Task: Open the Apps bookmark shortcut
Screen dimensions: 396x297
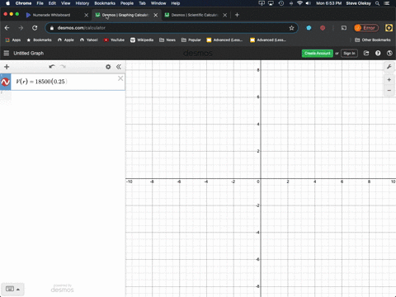Action: (x=13, y=40)
